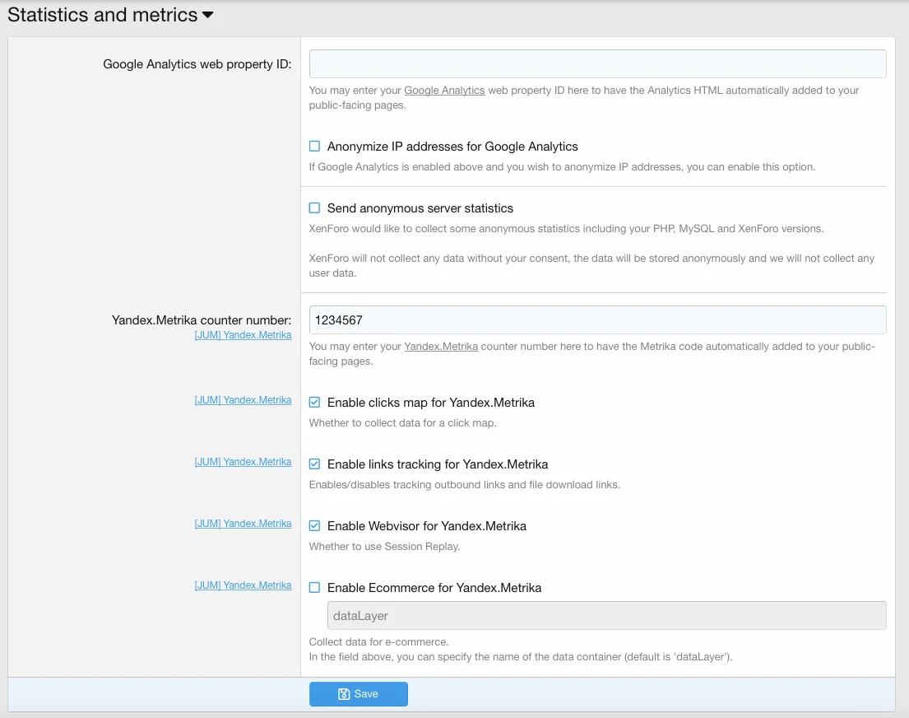Screen dimensions: 909x718
Task: Open [JUM] Yandex.Metrika link beside Ecommerce option
Action: pyautogui.click(x=243, y=585)
